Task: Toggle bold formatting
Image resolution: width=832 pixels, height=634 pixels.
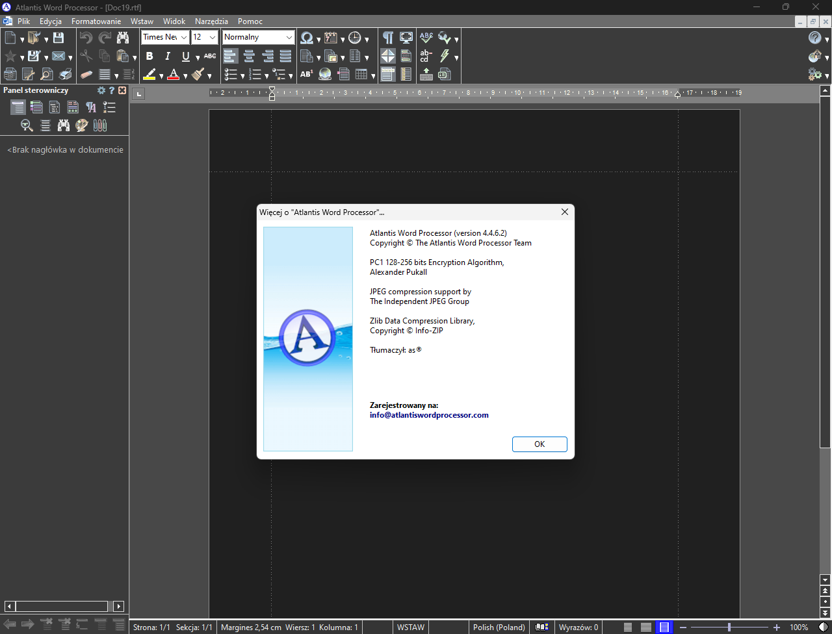Action: 149,57
